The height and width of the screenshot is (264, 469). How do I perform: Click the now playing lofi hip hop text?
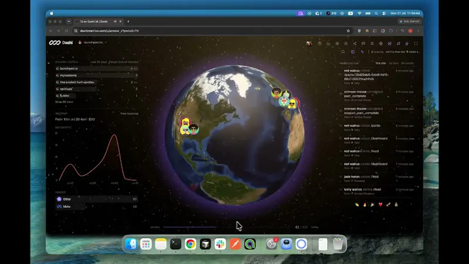pos(395,52)
